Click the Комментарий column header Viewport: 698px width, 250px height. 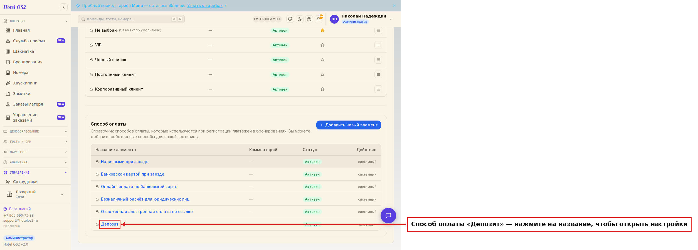pos(263,150)
